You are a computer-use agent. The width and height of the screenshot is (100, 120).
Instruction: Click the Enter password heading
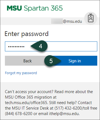[x=27, y=34]
